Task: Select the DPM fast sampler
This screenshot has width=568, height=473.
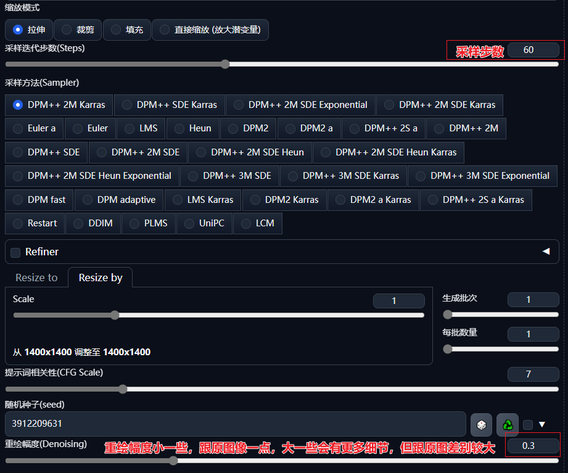Action: click(39, 200)
